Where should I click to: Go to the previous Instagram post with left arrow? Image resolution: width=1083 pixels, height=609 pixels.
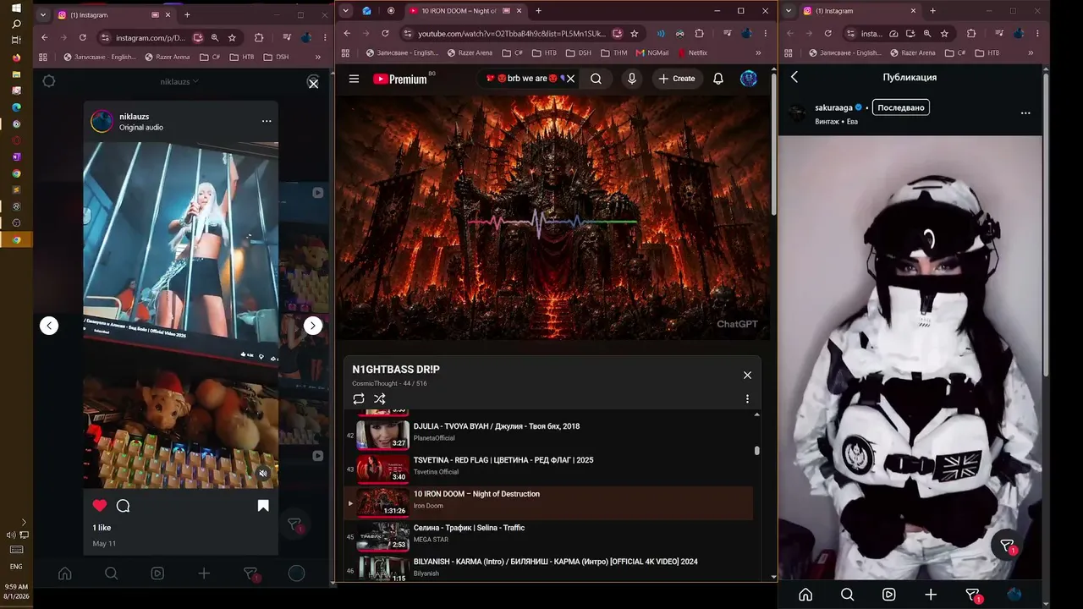(49, 326)
